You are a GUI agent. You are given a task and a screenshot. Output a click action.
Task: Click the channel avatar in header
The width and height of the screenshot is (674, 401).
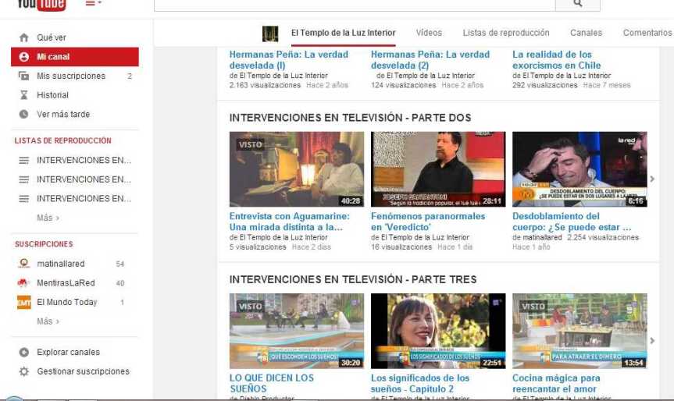[x=270, y=34]
